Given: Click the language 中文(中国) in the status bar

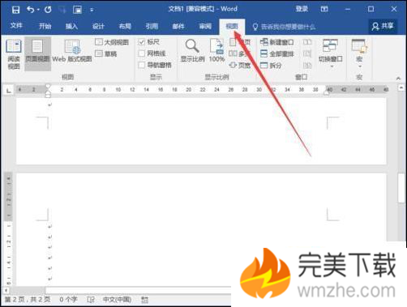Looking at the screenshot, I should [117, 300].
